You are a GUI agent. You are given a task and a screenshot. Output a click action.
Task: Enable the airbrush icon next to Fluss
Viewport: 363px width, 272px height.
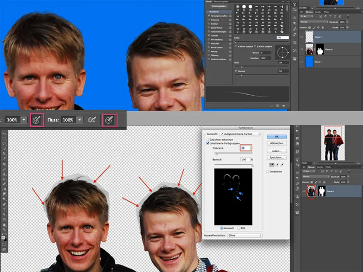(93, 120)
